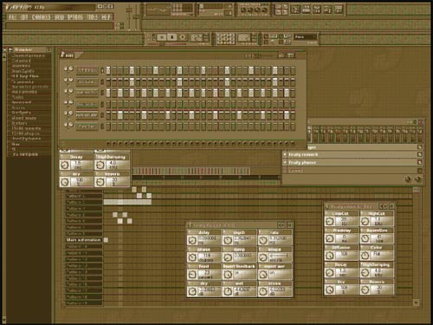The width and height of the screenshot is (433, 325).
Task: Click the Record button in the transport
Action: click(183, 37)
